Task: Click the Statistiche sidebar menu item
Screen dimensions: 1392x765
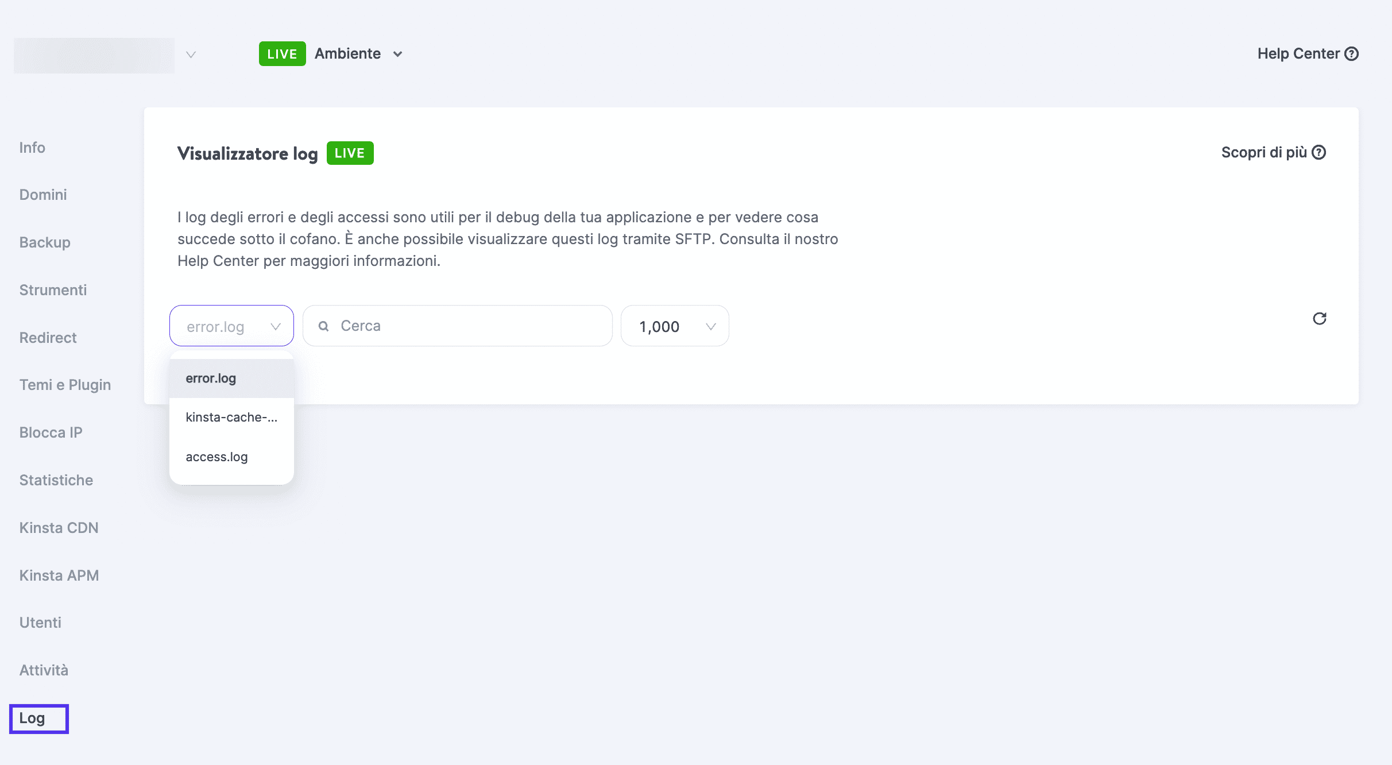Action: [x=56, y=480]
